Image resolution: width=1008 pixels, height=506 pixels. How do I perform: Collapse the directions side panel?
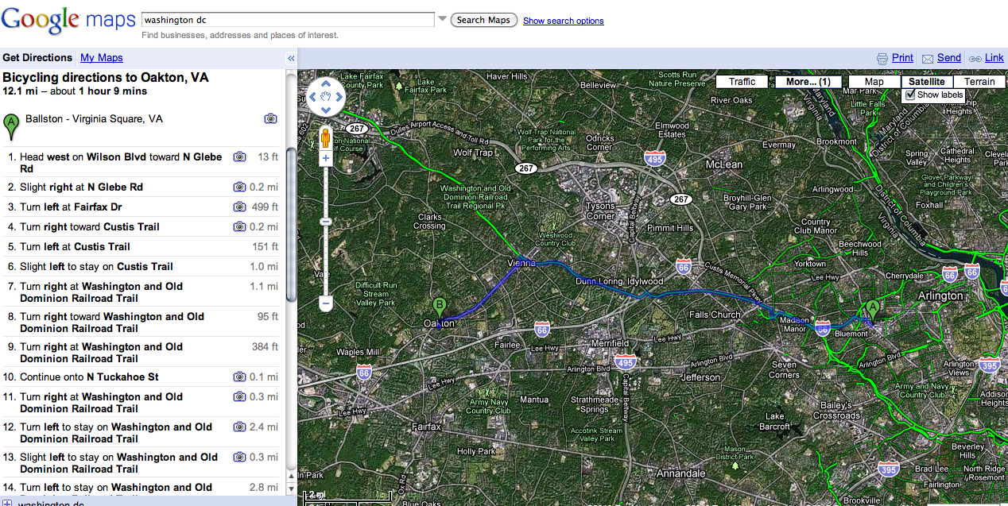click(x=291, y=58)
